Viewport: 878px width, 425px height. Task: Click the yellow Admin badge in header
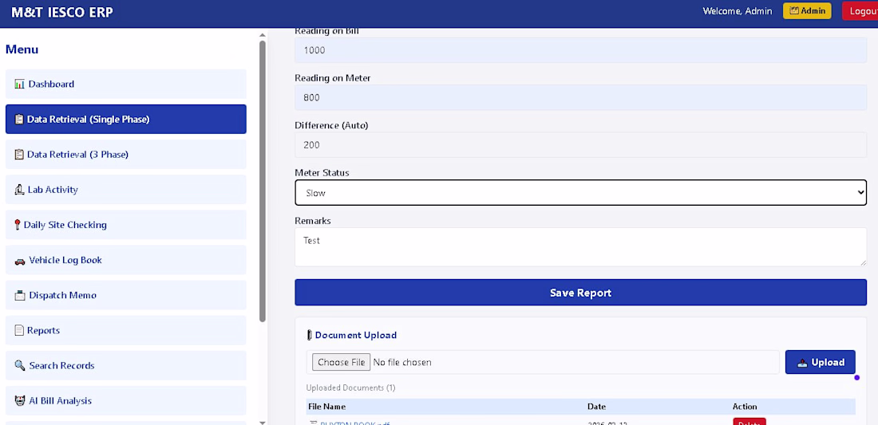pos(807,10)
